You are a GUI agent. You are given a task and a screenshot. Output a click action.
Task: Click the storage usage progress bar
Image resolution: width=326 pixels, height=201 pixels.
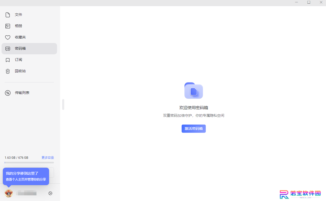pos(29,163)
